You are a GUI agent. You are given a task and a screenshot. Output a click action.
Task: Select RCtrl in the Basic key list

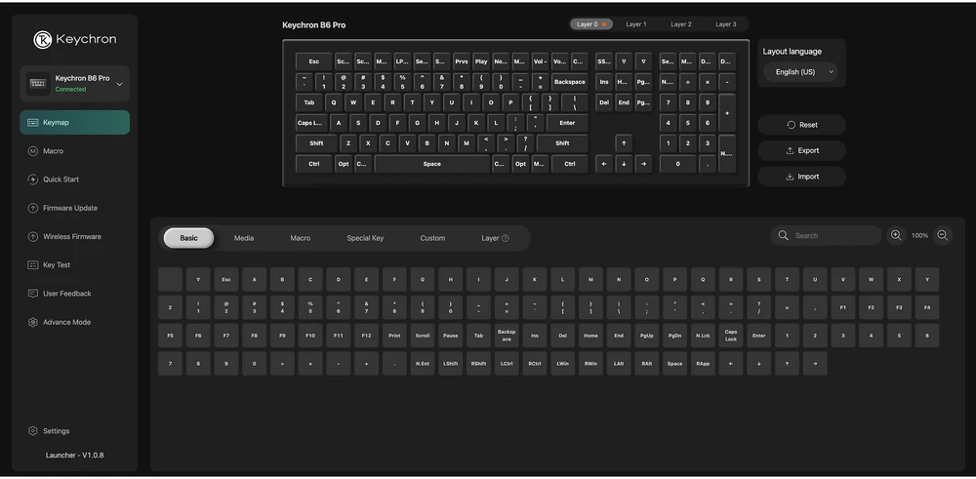pyautogui.click(x=535, y=363)
